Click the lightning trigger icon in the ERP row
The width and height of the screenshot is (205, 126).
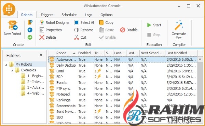99,76
